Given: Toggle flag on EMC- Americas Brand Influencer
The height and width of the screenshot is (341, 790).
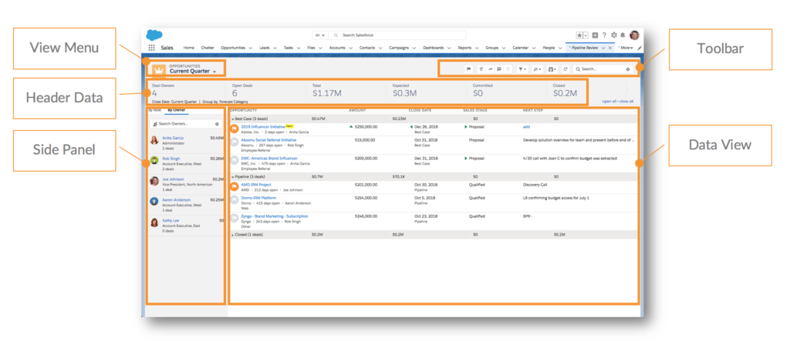Looking at the screenshot, I should (235, 160).
